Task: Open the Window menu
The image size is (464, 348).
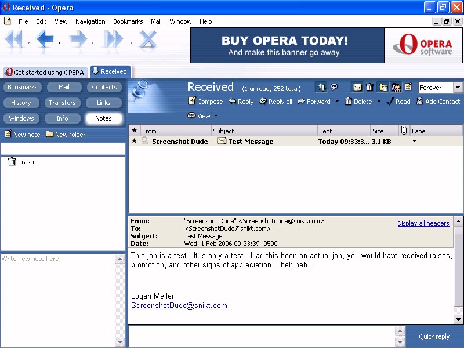Action: pos(180,21)
